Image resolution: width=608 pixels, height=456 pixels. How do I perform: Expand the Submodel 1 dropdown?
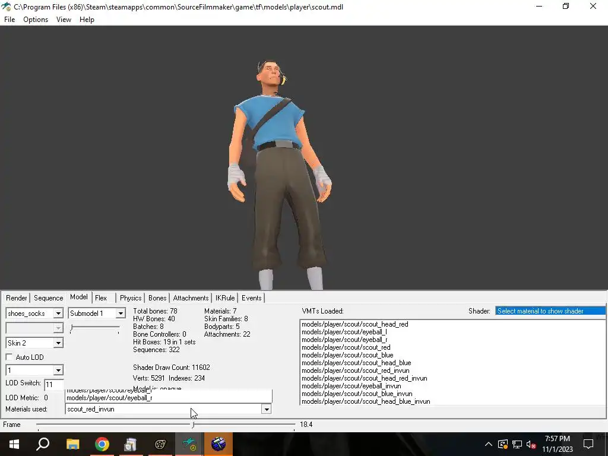121,313
